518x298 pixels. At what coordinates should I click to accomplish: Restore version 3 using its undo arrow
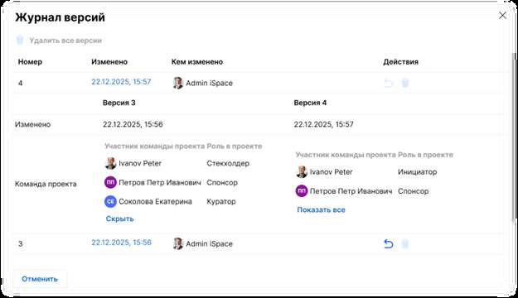pyautogui.click(x=389, y=244)
